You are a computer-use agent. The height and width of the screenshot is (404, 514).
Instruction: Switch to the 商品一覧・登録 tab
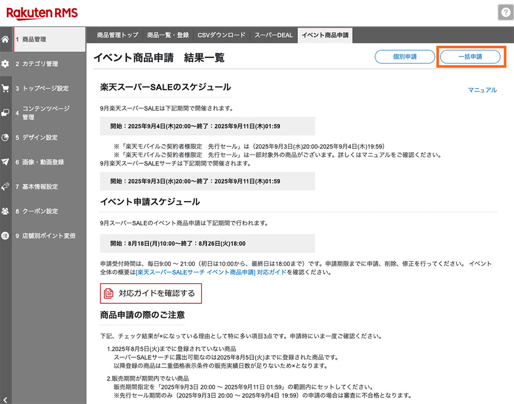click(x=168, y=35)
